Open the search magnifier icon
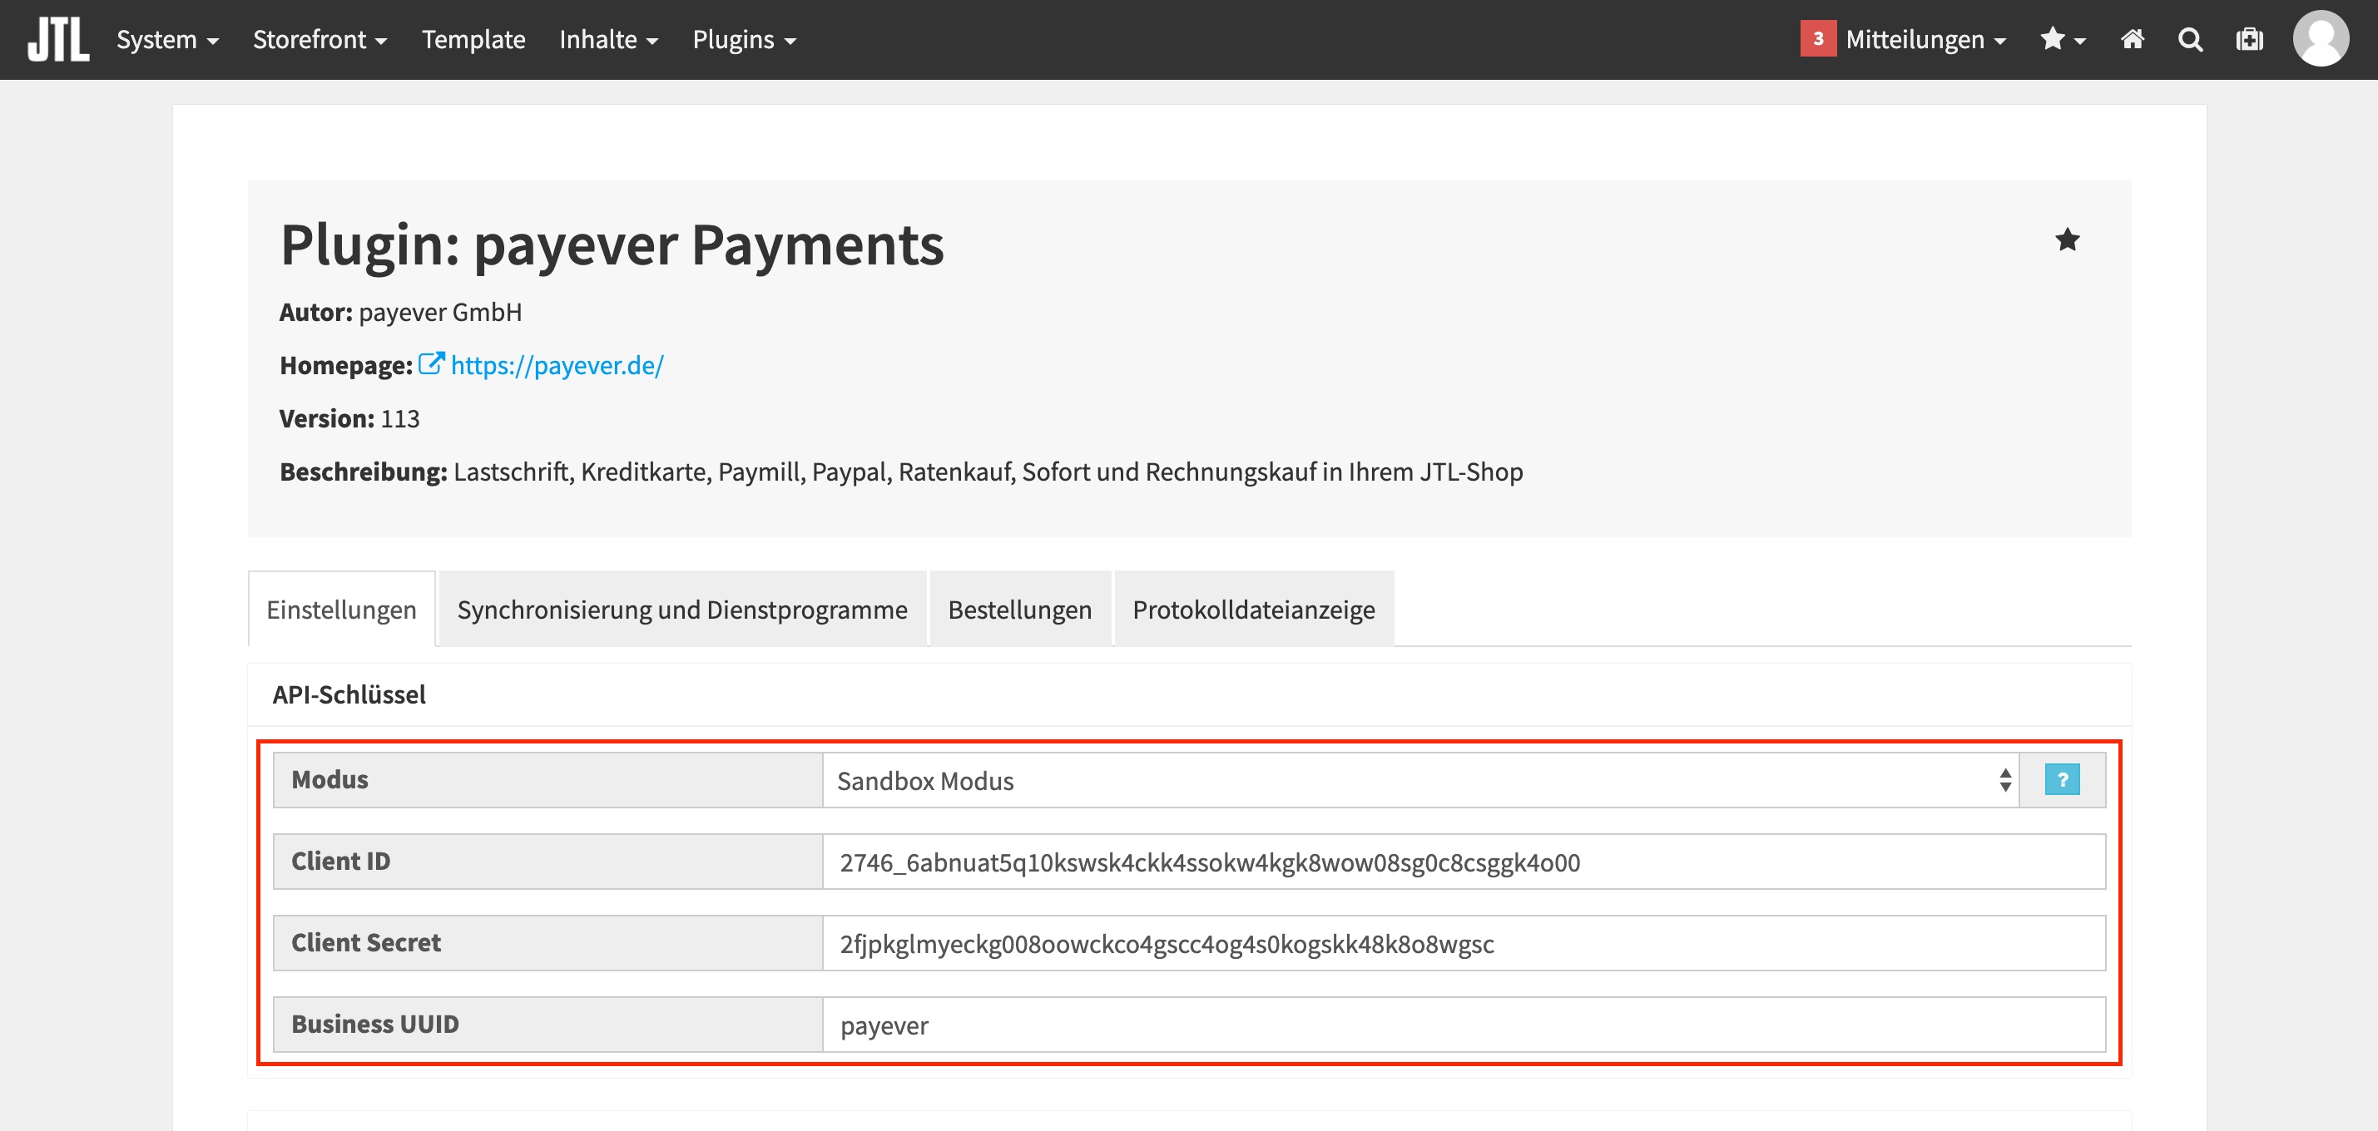 2191,40
